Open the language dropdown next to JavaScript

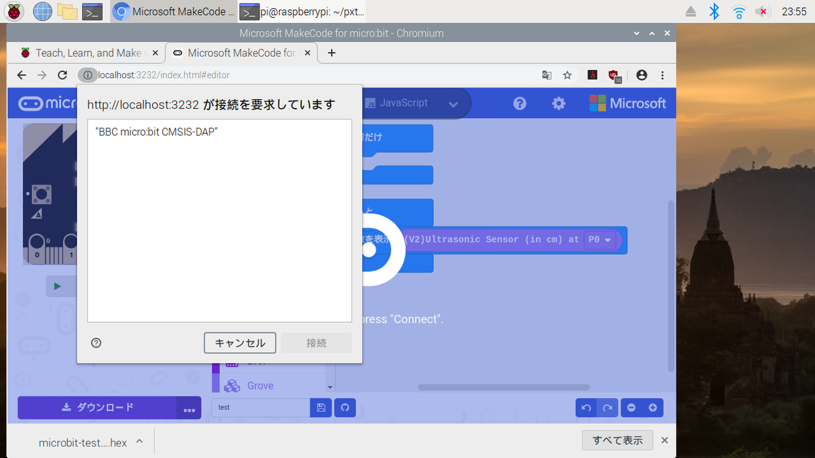point(453,104)
